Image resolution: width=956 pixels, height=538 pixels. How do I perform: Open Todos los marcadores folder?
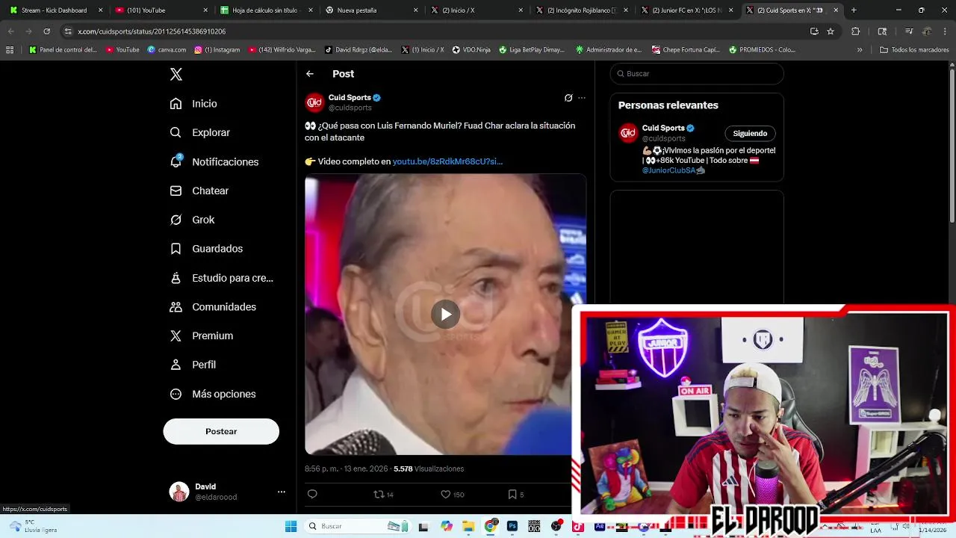click(914, 50)
